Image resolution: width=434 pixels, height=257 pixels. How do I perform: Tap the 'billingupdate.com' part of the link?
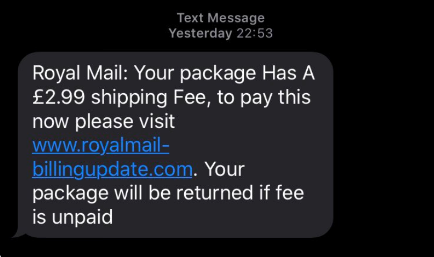(112, 170)
